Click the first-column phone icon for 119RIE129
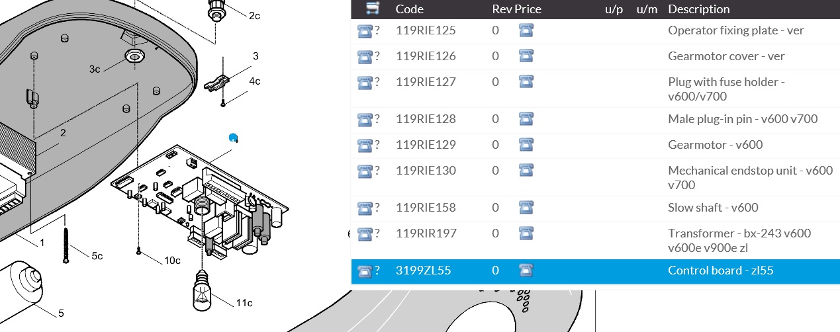This screenshot has height=332, width=840. 365,145
